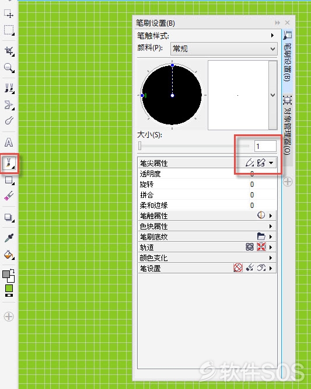This screenshot has height=389, width=311.
Task: Toggle the red crossed pen icon in 笔设置
Action: click(x=238, y=268)
